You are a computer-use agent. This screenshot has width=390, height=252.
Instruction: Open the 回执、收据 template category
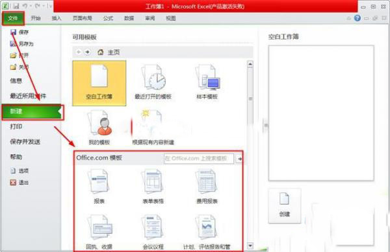[x=99, y=232]
